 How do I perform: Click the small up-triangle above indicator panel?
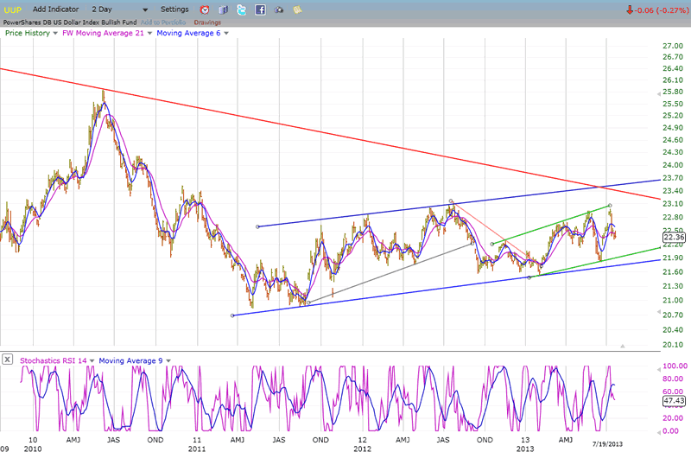pyautogui.click(x=623, y=346)
